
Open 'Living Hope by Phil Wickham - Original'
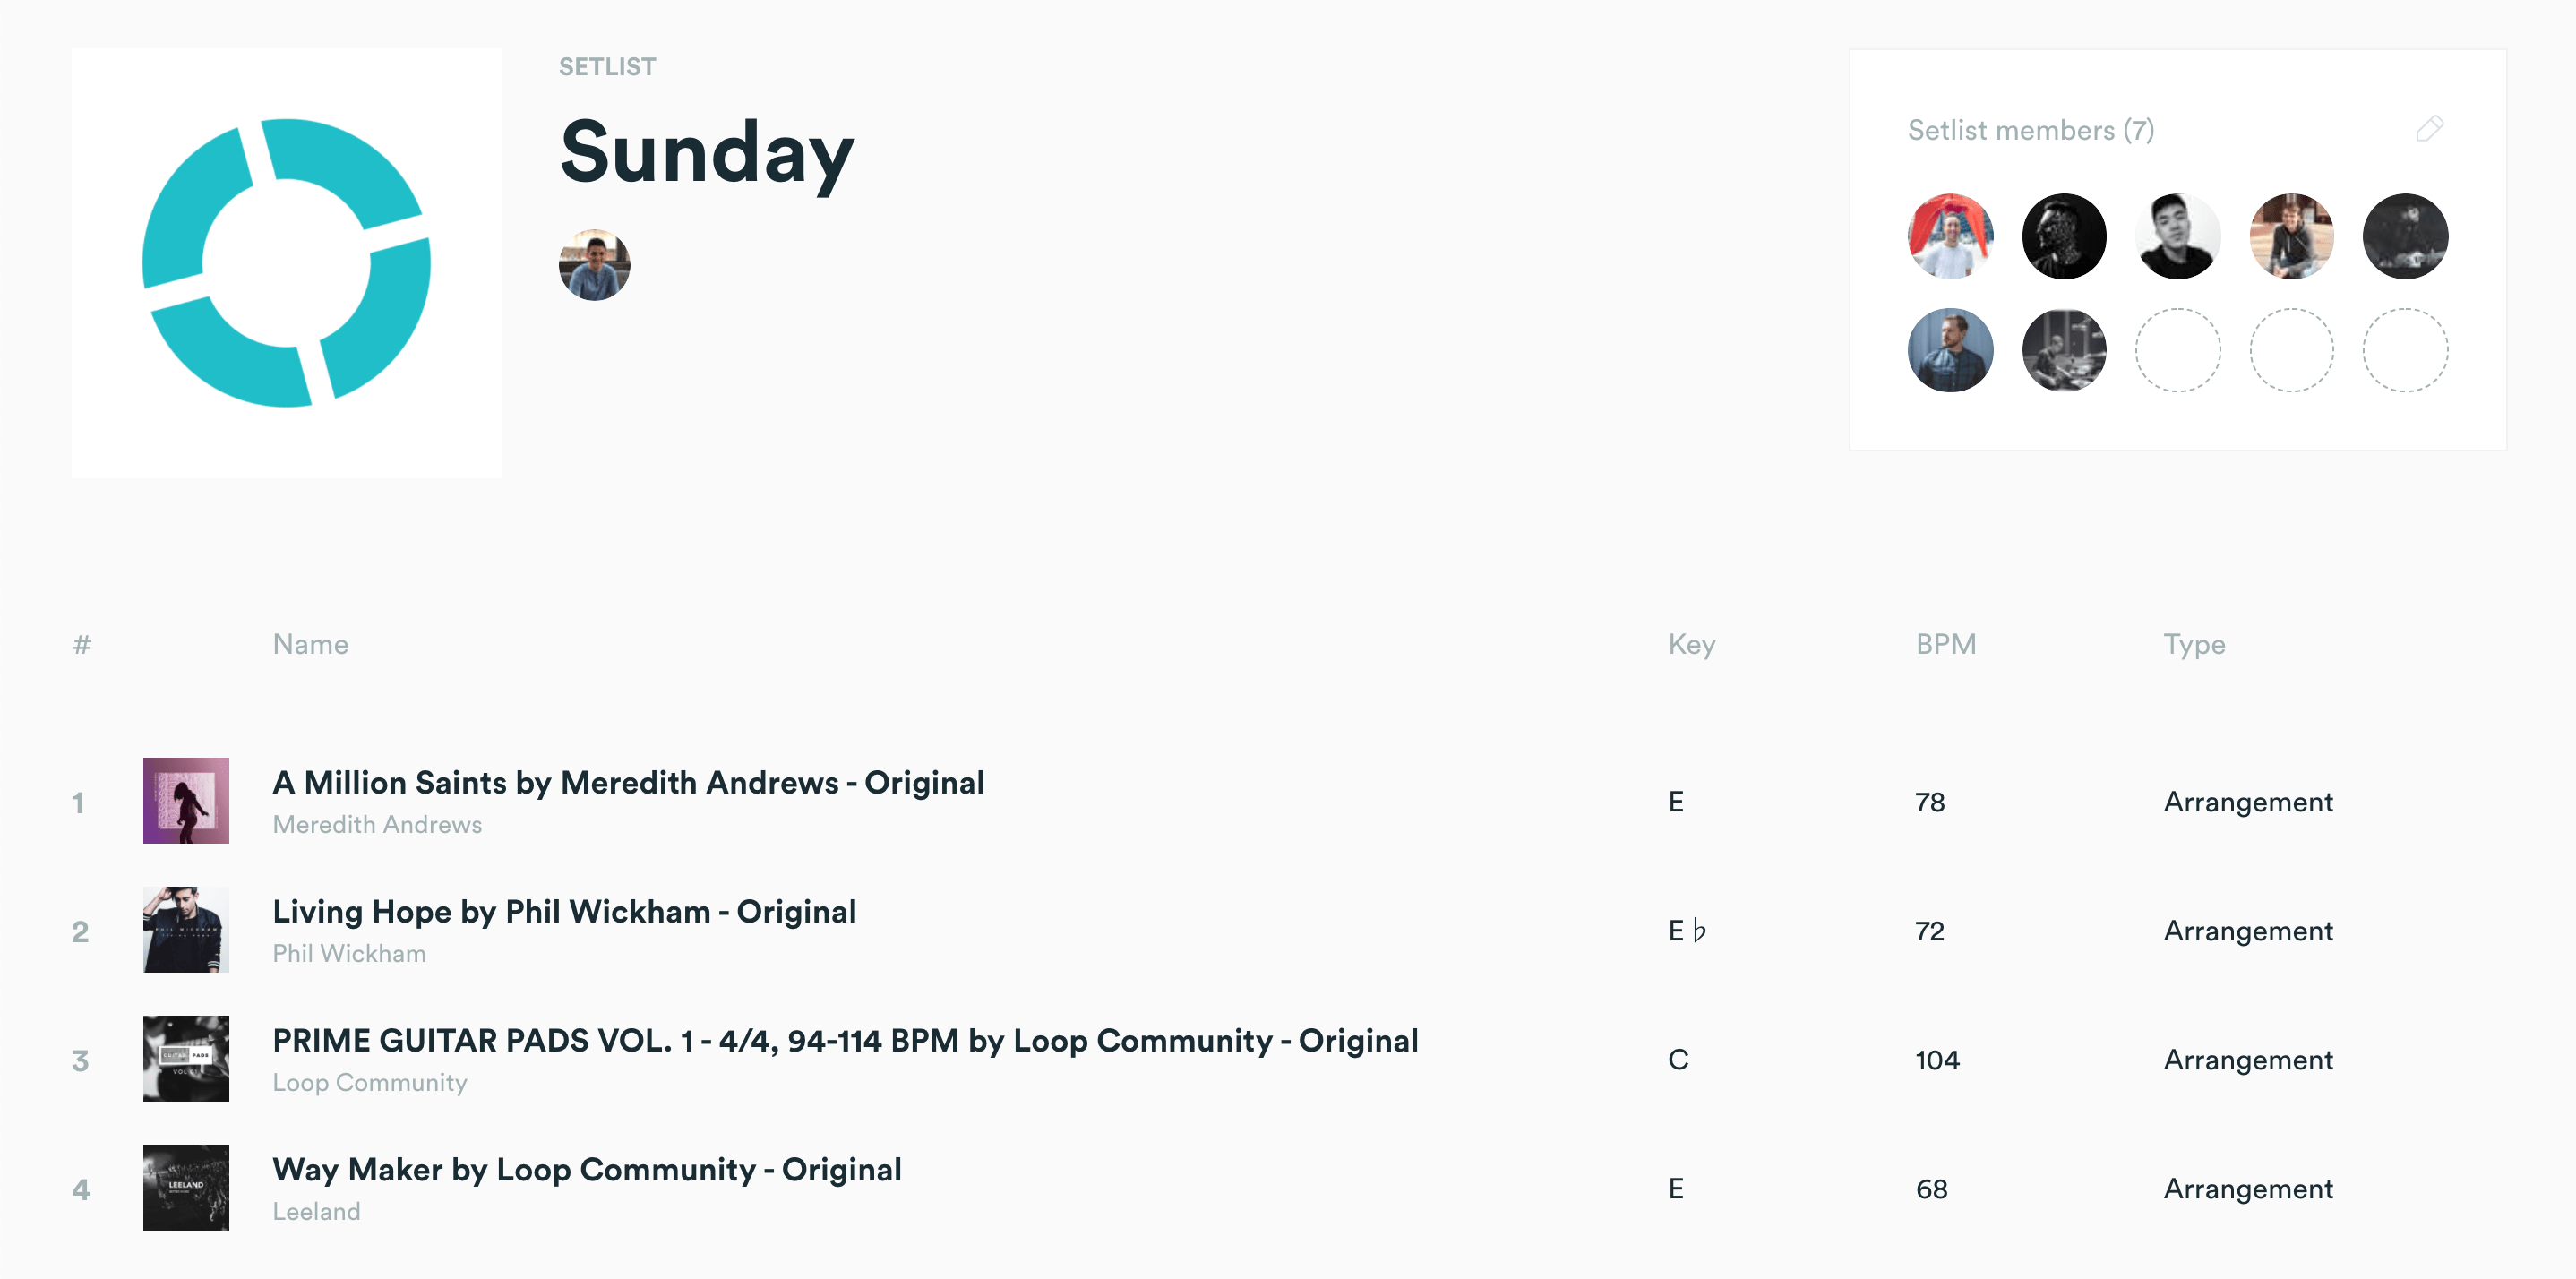tap(564, 912)
